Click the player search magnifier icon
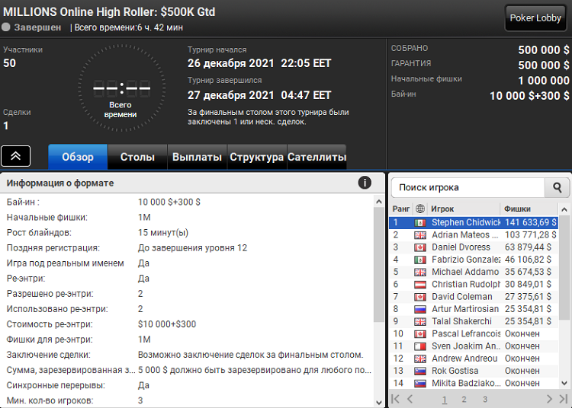The image size is (572, 408). click(557, 187)
